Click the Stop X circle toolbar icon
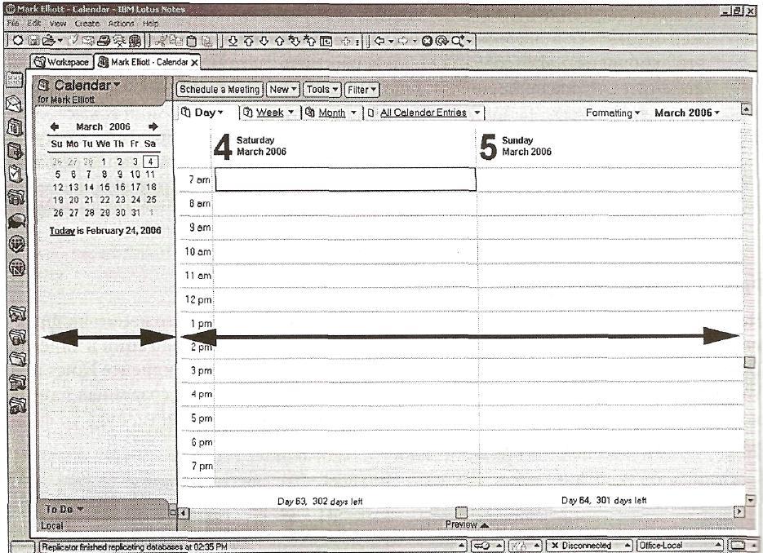Viewport: 763px width, 553px height. [x=427, y=42]
